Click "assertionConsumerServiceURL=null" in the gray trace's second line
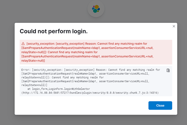The width and height of the screenshot is (187, 125). point(124,73)
